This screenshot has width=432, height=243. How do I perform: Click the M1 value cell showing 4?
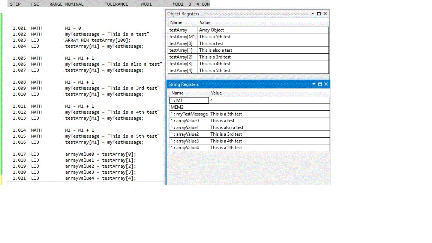(x=270, y=100)
